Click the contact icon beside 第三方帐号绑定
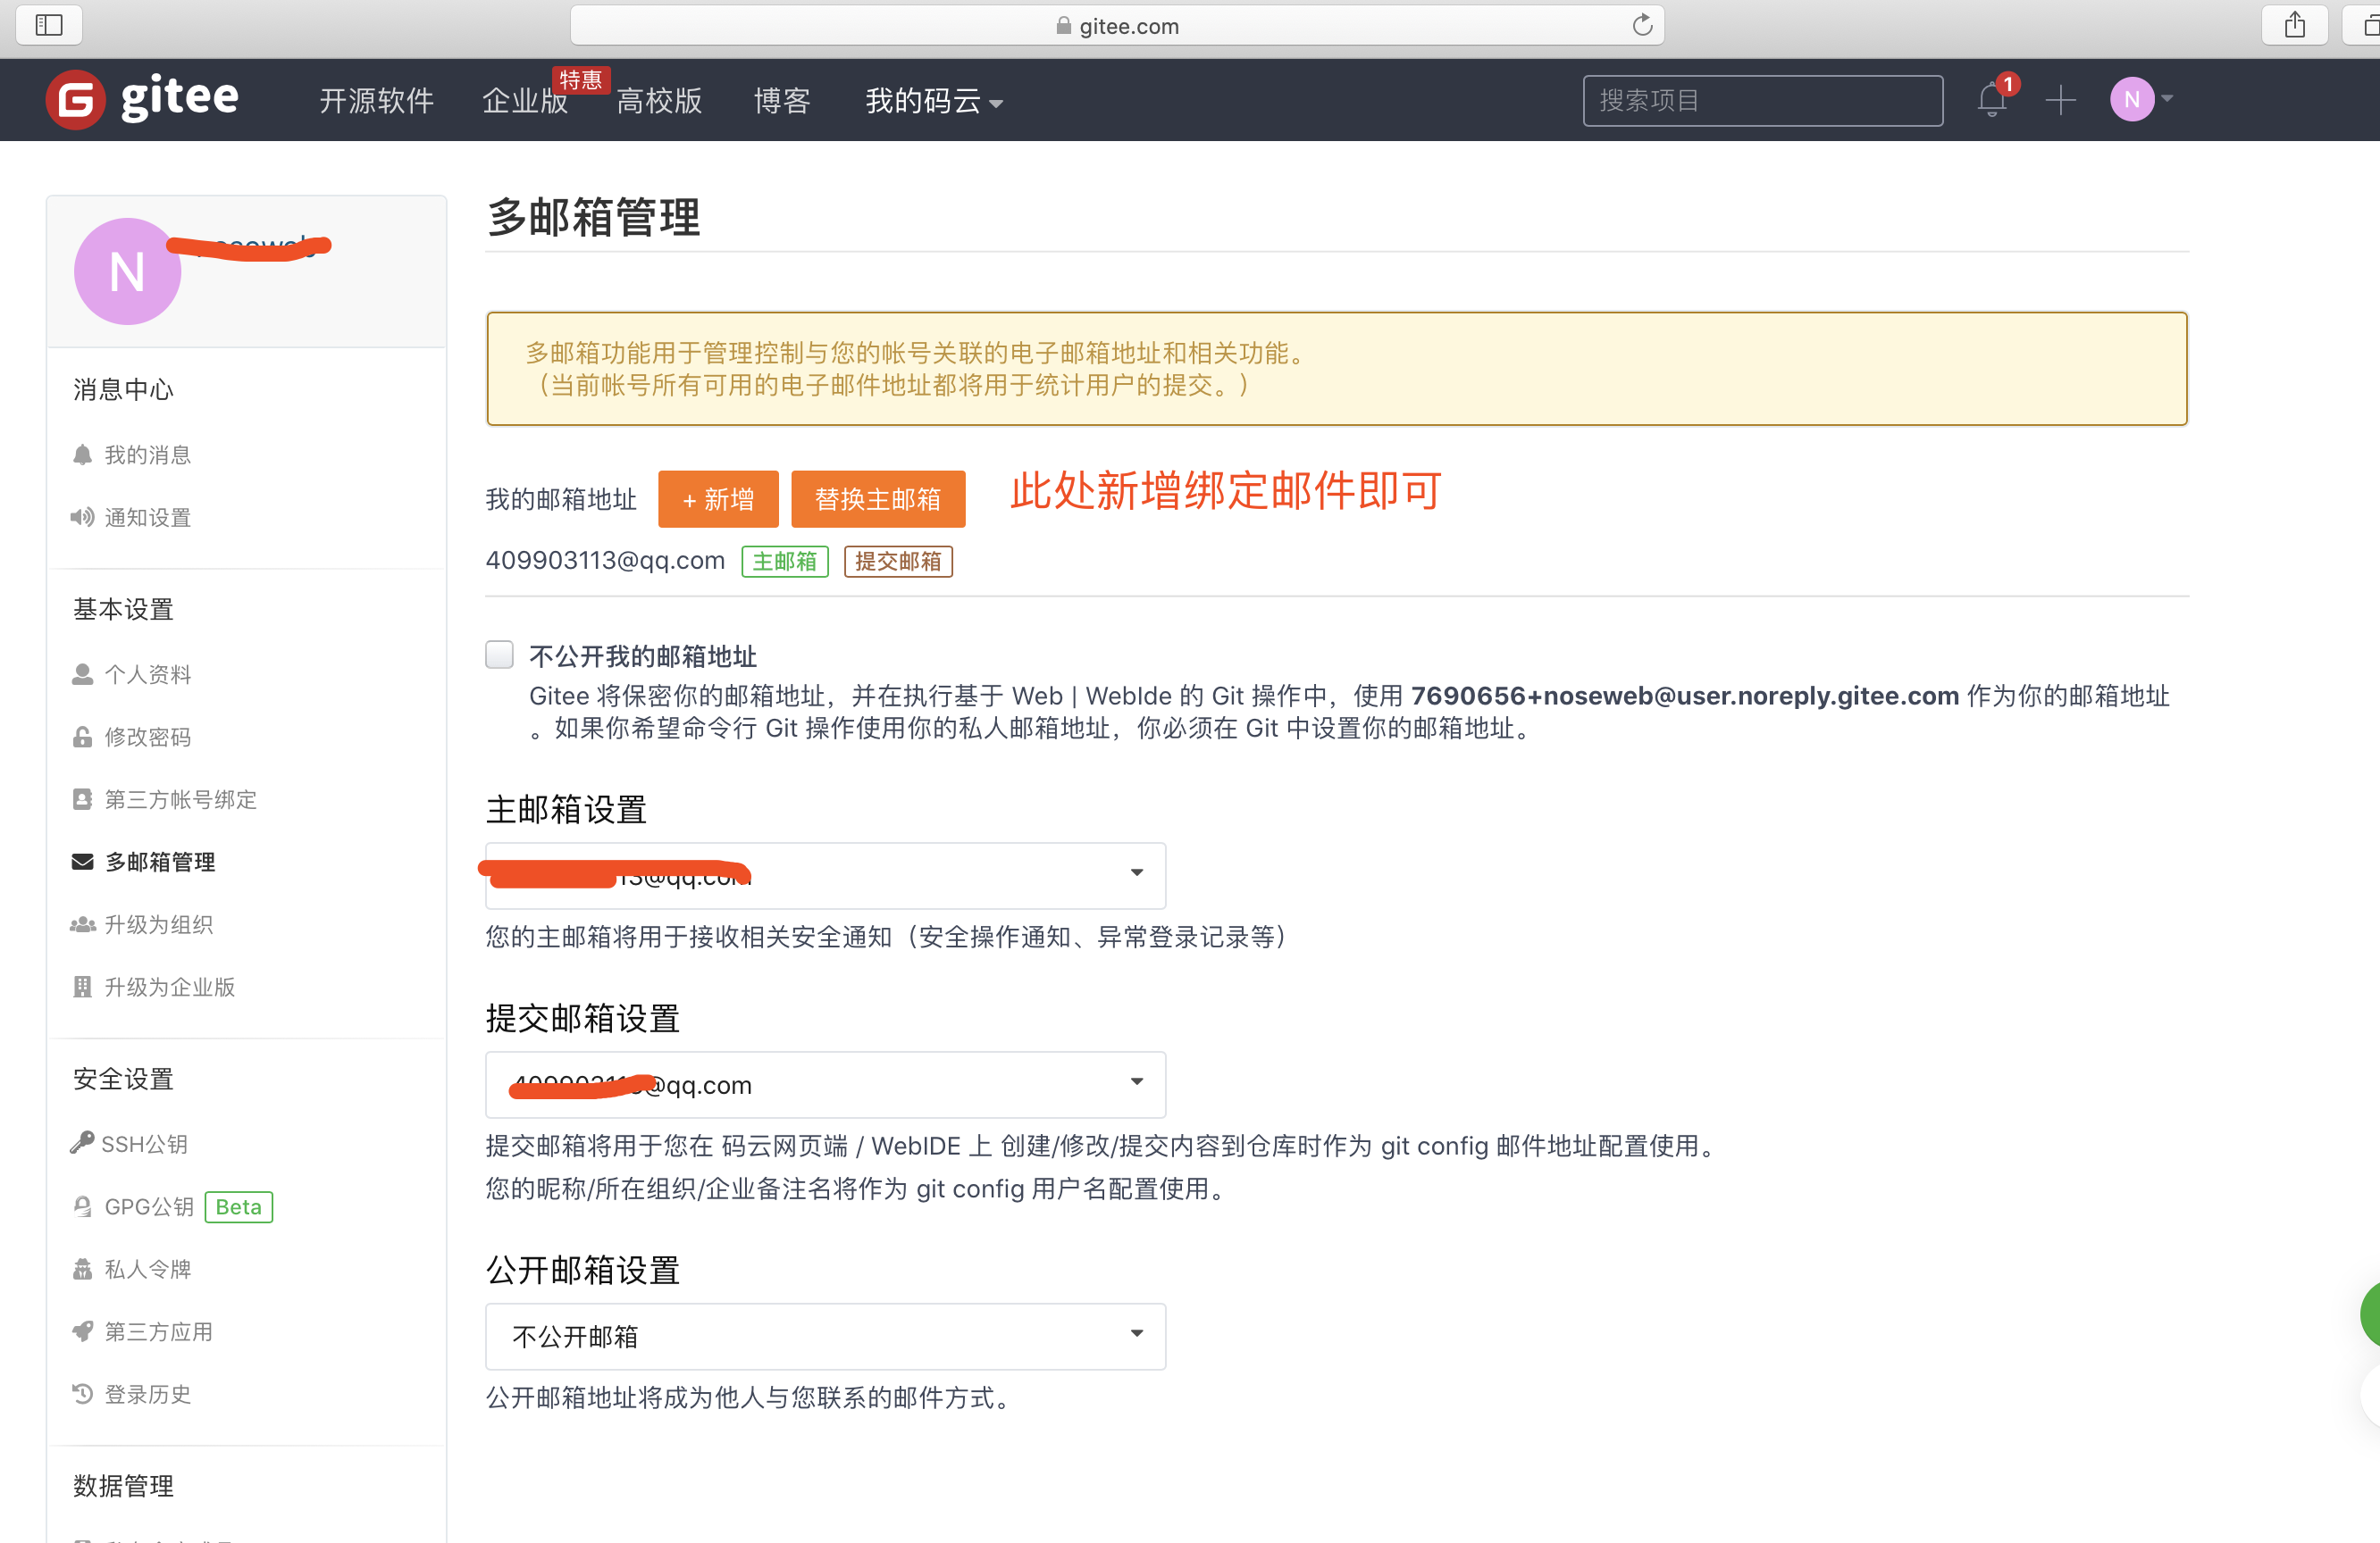2380x1543 pixels. [83, 799]
